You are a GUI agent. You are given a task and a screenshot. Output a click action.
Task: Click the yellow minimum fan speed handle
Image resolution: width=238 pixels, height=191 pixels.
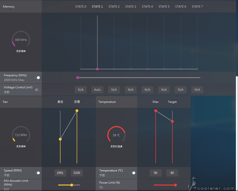[x=60, y=139]
